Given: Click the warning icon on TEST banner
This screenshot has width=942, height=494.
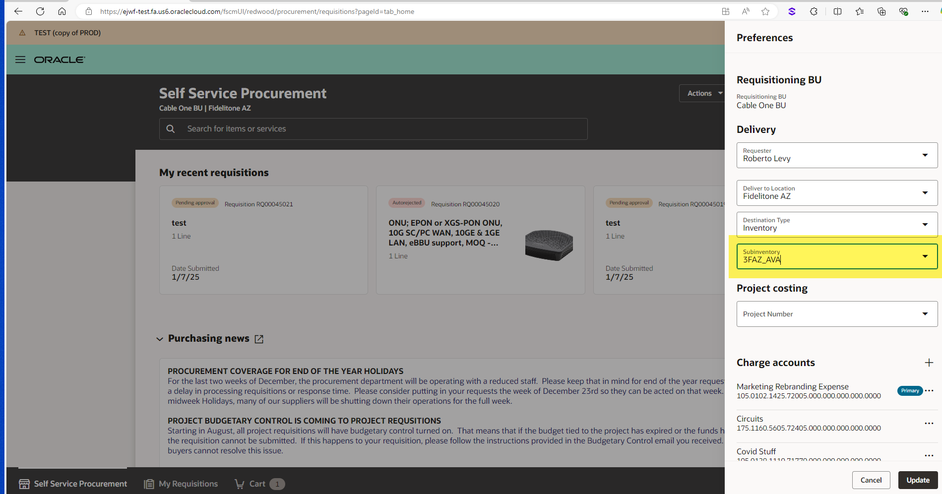Looking at the screenshot, I should tap(22, 33).
